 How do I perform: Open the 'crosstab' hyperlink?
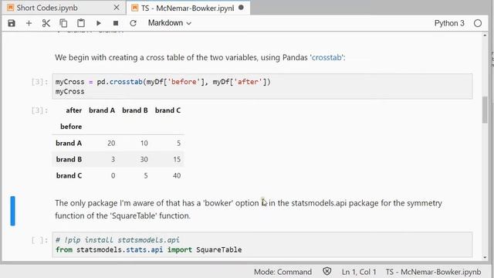[327, 57]
